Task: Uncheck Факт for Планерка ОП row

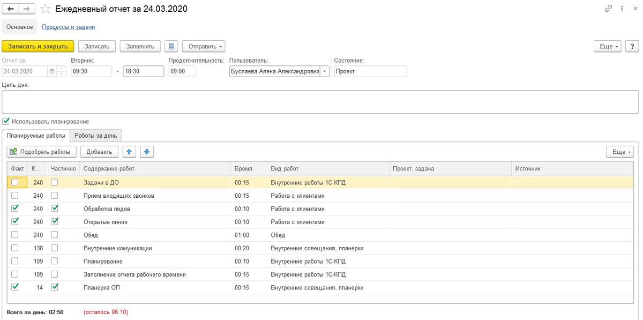Action: (x=14, y=287)
